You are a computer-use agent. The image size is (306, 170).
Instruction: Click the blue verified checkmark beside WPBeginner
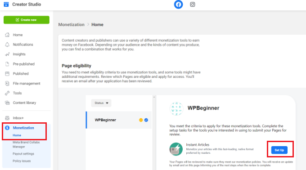(146, 120)
